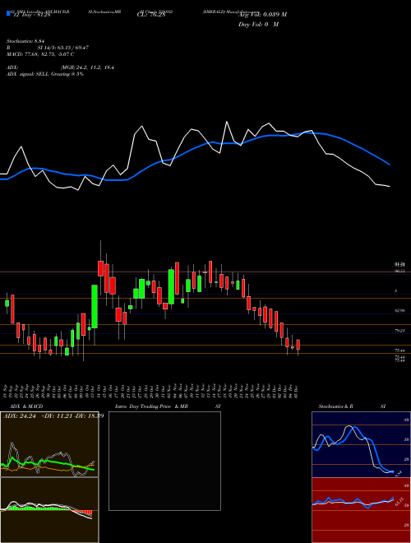This screenshot has height=543, width=411.
Task: Select 'ADX signal: SELL Growing @ 5%' text
Action: (x=45, y=74)
